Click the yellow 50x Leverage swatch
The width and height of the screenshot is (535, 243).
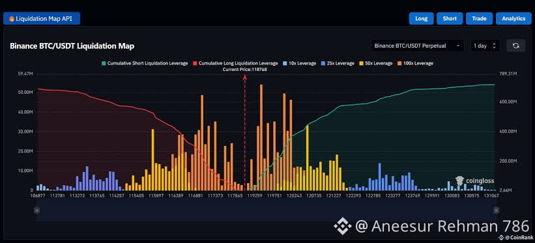tap(361, 63)
